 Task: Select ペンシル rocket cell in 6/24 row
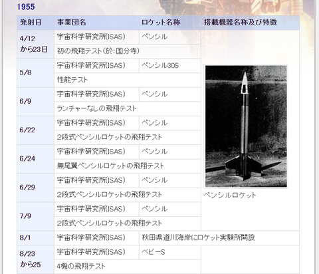click(170, 152)
